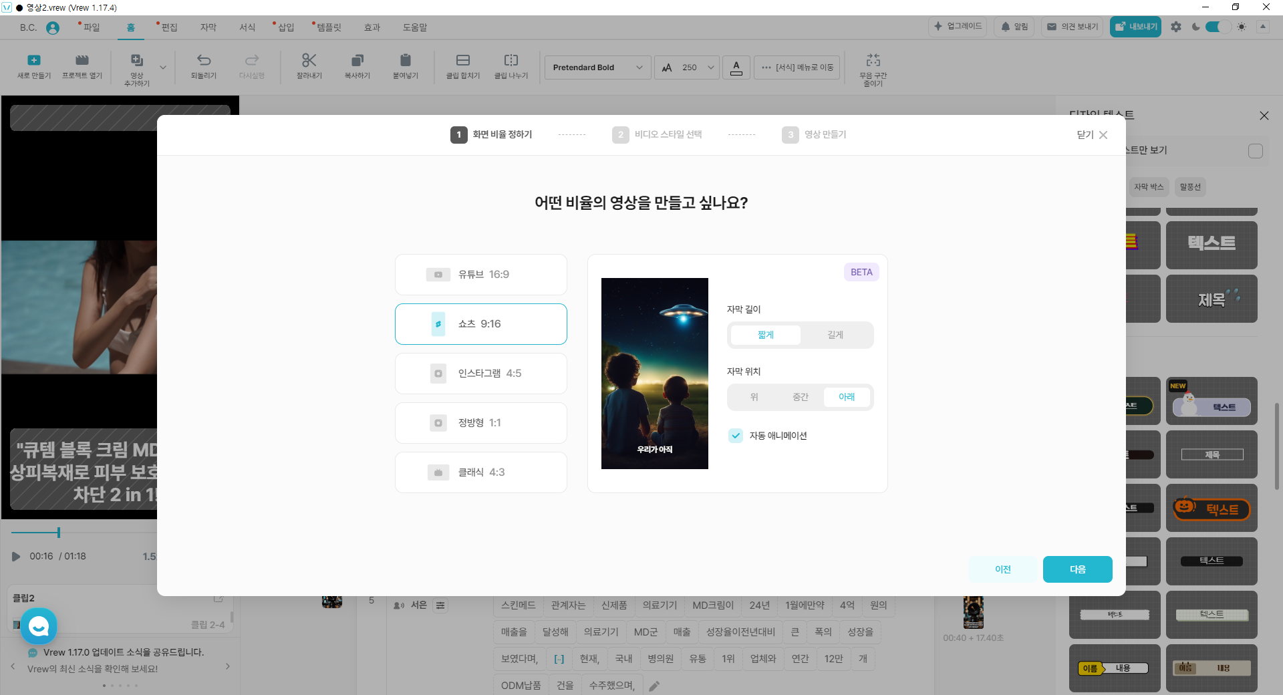Image resolution: width=1283 pixels, height=695 pixels.
Task: Toggle the 자동 애니메이션 checkbox
Action: point(736,436)
